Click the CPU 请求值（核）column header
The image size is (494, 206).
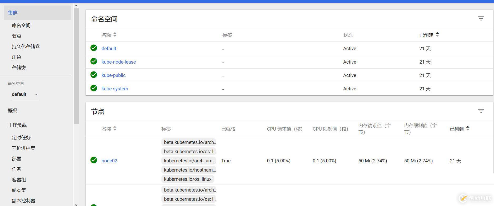pos(285,129)
